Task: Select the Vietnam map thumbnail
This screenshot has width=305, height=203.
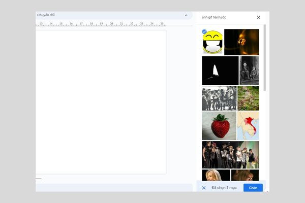Action: click(x=248, y=126)
